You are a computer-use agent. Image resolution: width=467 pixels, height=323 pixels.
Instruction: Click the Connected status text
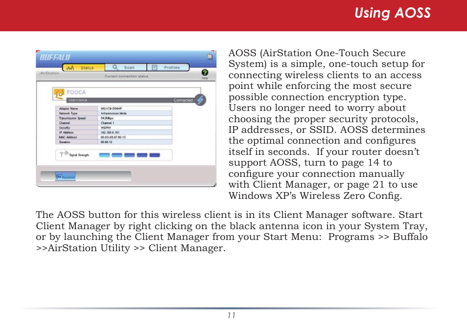(183, 100)
